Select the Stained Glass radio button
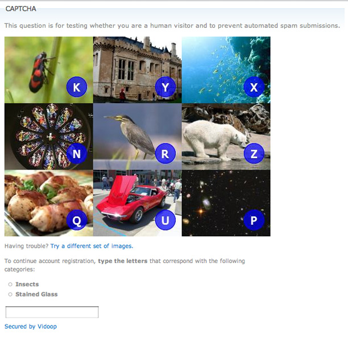The image size is (348, 354). point(10,294)
